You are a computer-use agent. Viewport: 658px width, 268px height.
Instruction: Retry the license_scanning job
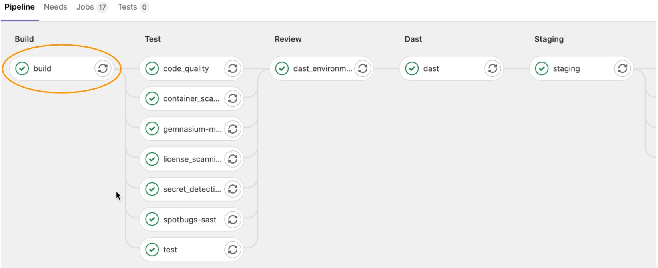233,159
